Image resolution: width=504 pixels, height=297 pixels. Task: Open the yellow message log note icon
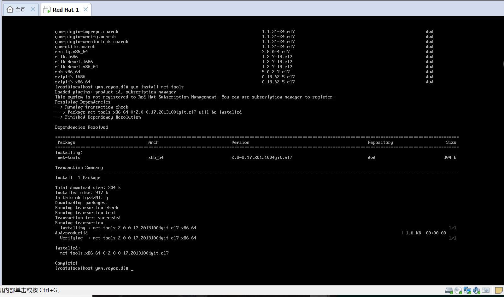pos(499,290)
